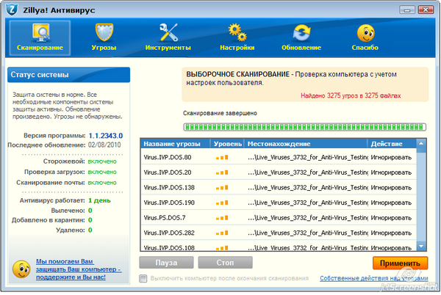Click threat level indicator for Virus.IVP.DOS.80

click(x=222, y=158)
